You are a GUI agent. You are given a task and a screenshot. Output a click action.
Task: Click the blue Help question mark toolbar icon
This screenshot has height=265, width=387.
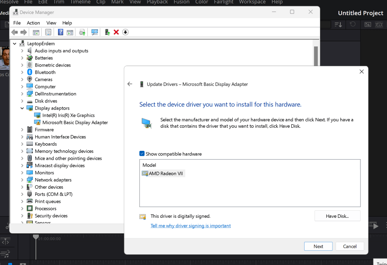tap(61, 32)
